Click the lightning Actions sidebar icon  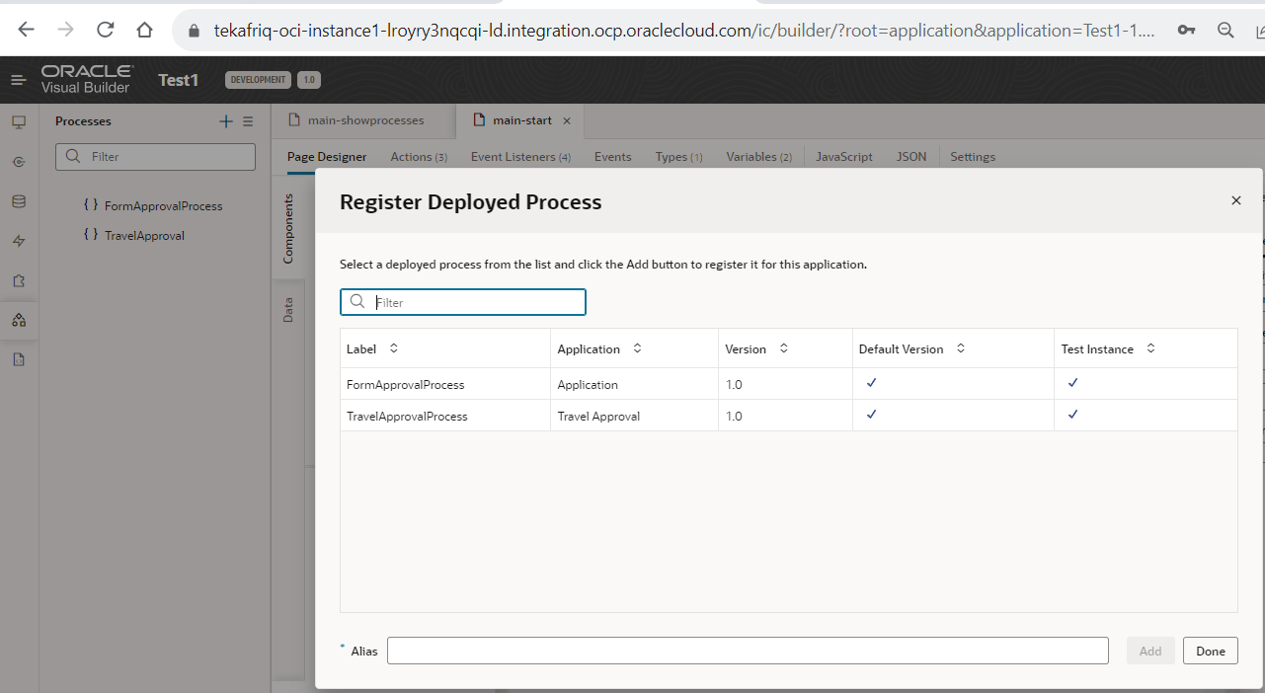[x=18, y=240]
